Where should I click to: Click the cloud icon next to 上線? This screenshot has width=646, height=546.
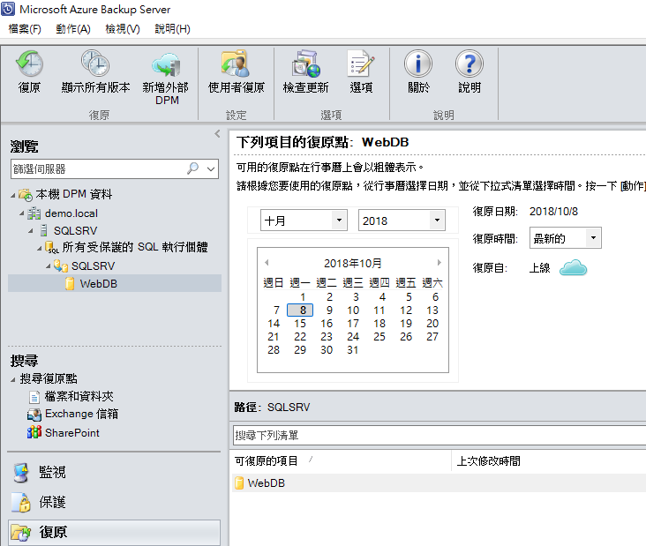tap(573, 267)
